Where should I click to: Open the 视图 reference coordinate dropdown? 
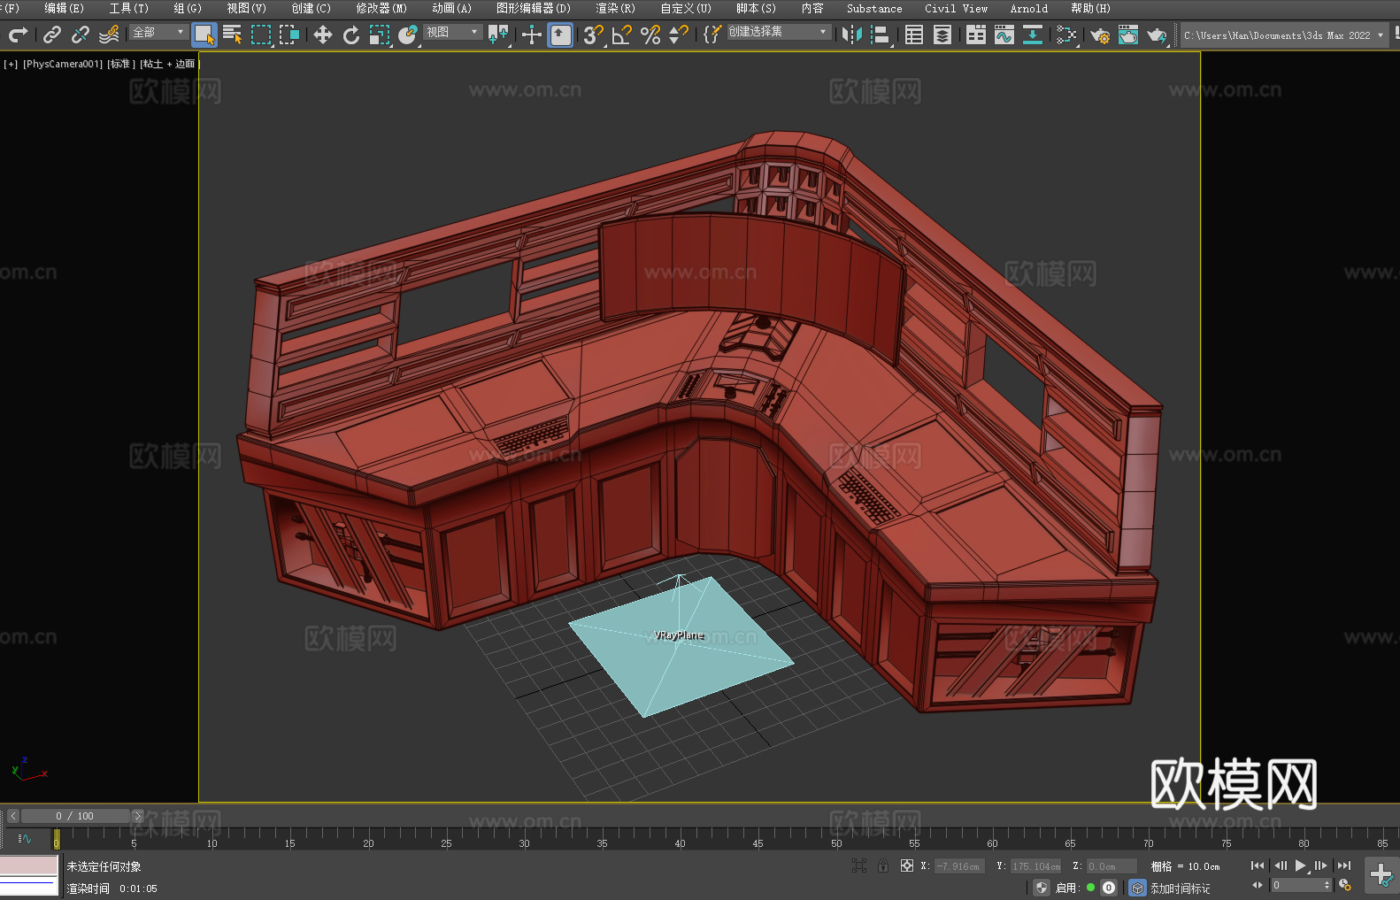(452, 33)
